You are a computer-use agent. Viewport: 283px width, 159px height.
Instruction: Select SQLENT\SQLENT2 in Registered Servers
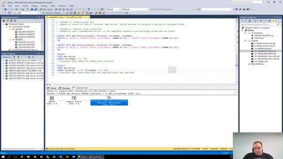click(27, 34)
